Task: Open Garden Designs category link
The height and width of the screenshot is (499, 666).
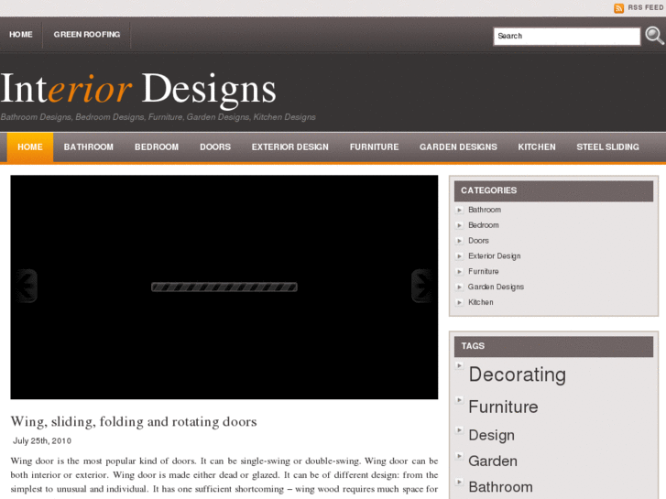Action: 496,287
